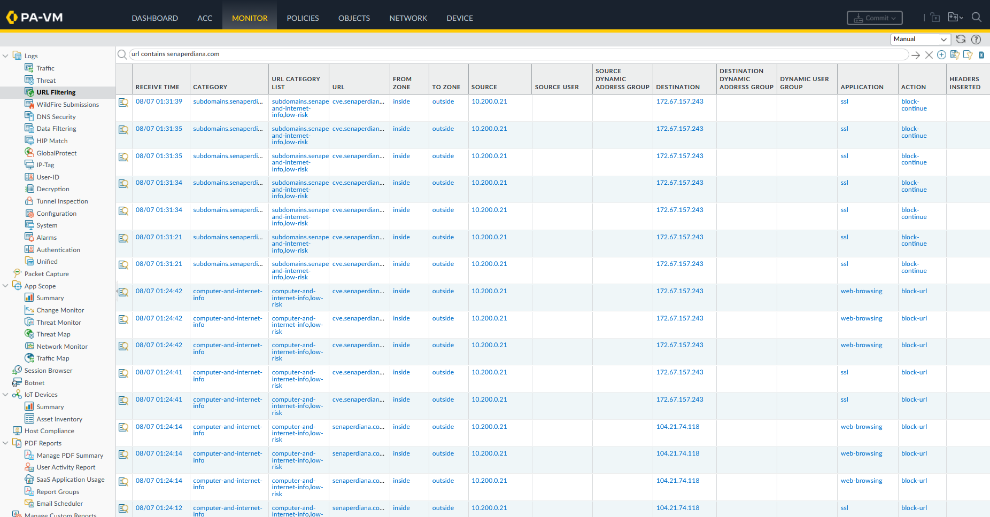Select Asset Inventory under IoT Devices
The image size is (990, 517).
click(x=59, y=419)
